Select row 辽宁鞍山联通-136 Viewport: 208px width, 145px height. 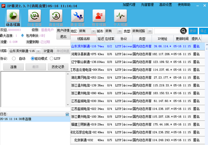tap(138, 62)
